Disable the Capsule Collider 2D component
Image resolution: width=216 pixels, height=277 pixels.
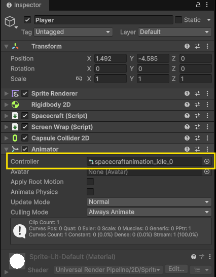point(25,138)
